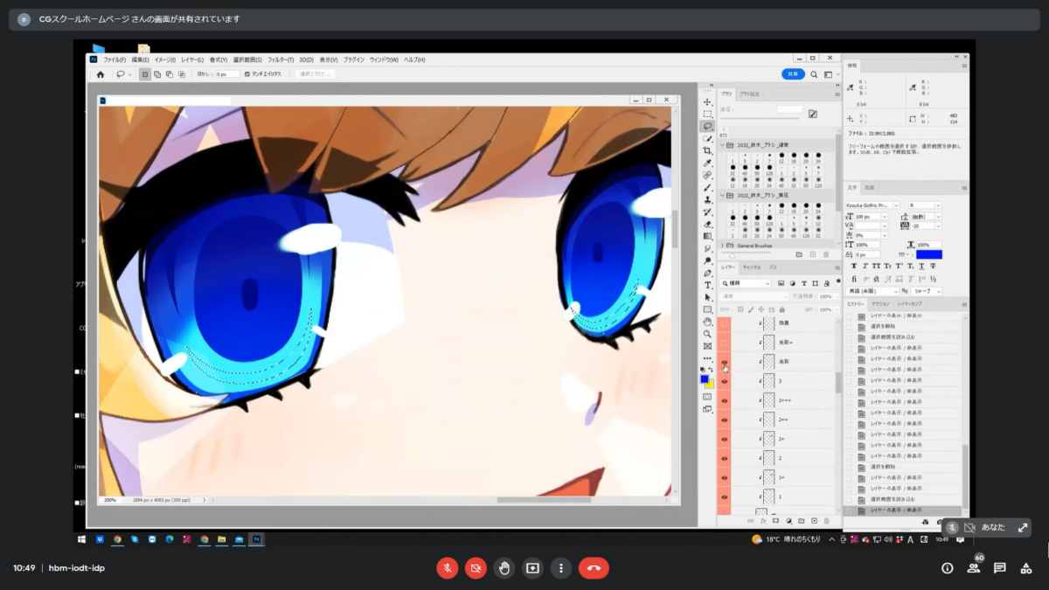
Task: Hide the layer named 3
Action: 724,381
